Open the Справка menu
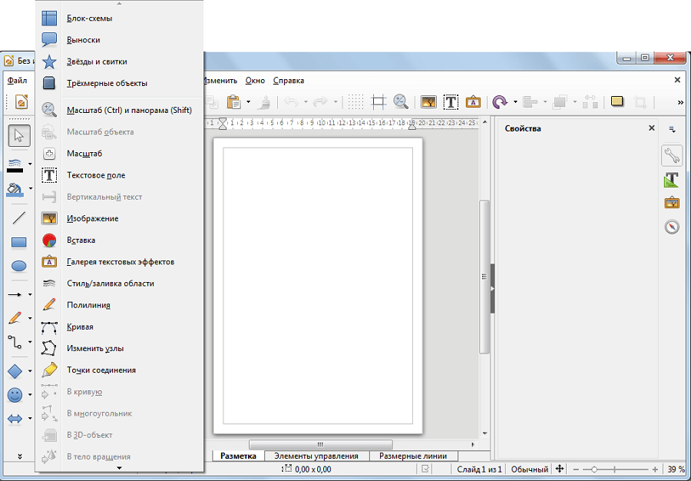 click(x=288, y=81)
